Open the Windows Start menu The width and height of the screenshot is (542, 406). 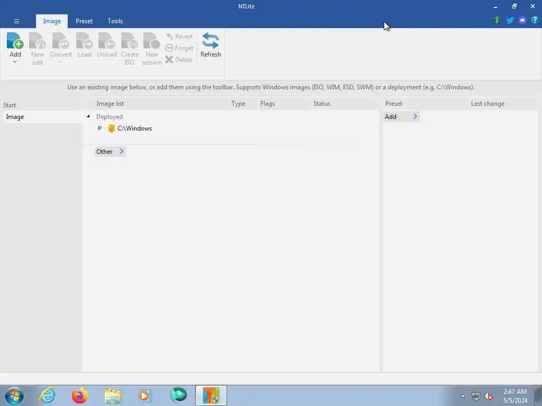point(14,395)
